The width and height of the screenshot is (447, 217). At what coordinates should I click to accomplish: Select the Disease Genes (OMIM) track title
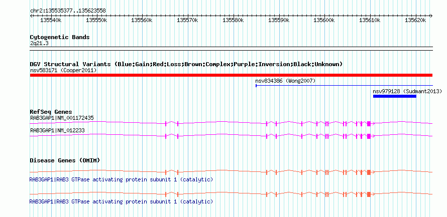click(65, 160)
